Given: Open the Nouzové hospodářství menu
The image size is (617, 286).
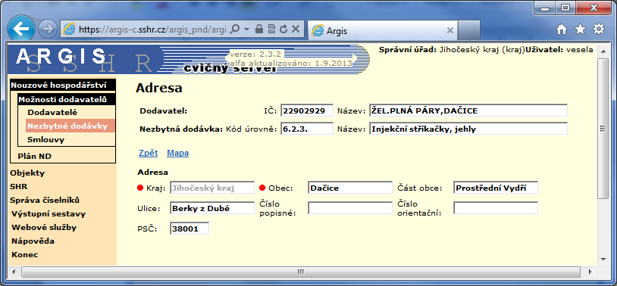Looking at the screenshot, I should pos(63,85).
